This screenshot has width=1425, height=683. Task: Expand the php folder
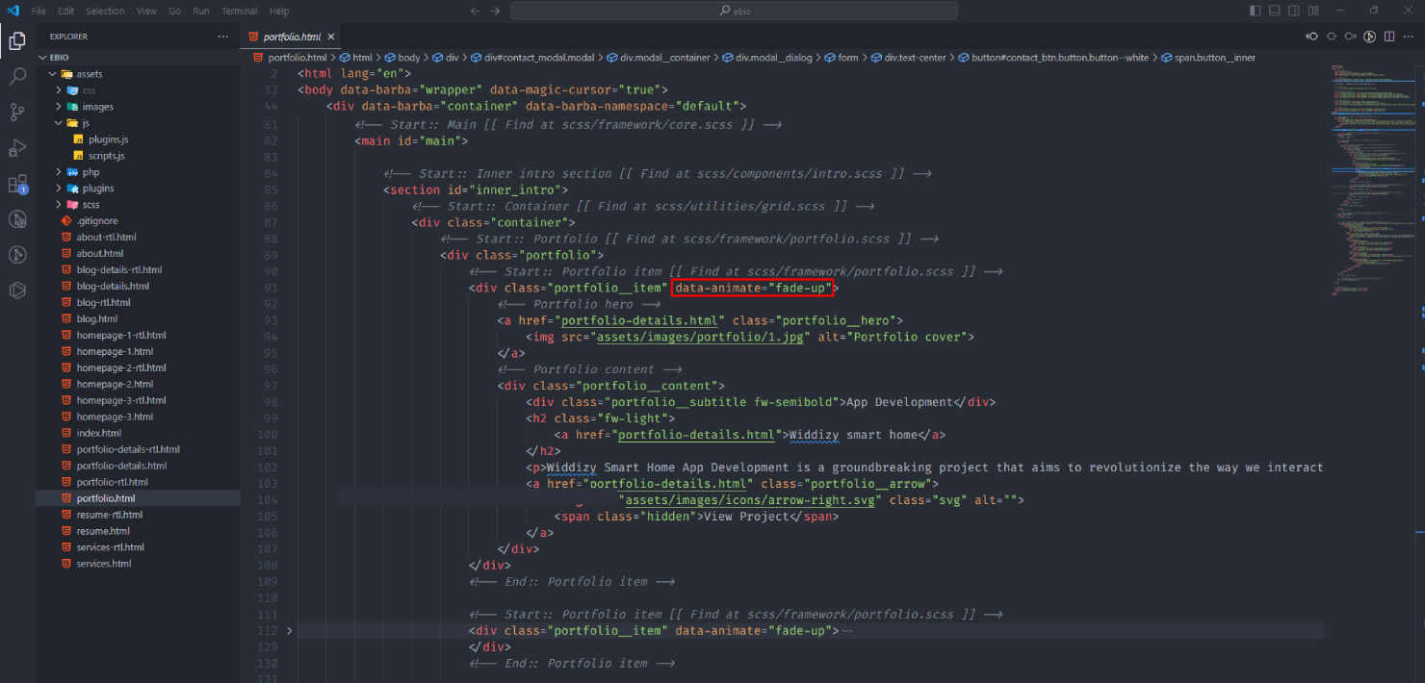[x=59, y=172]
